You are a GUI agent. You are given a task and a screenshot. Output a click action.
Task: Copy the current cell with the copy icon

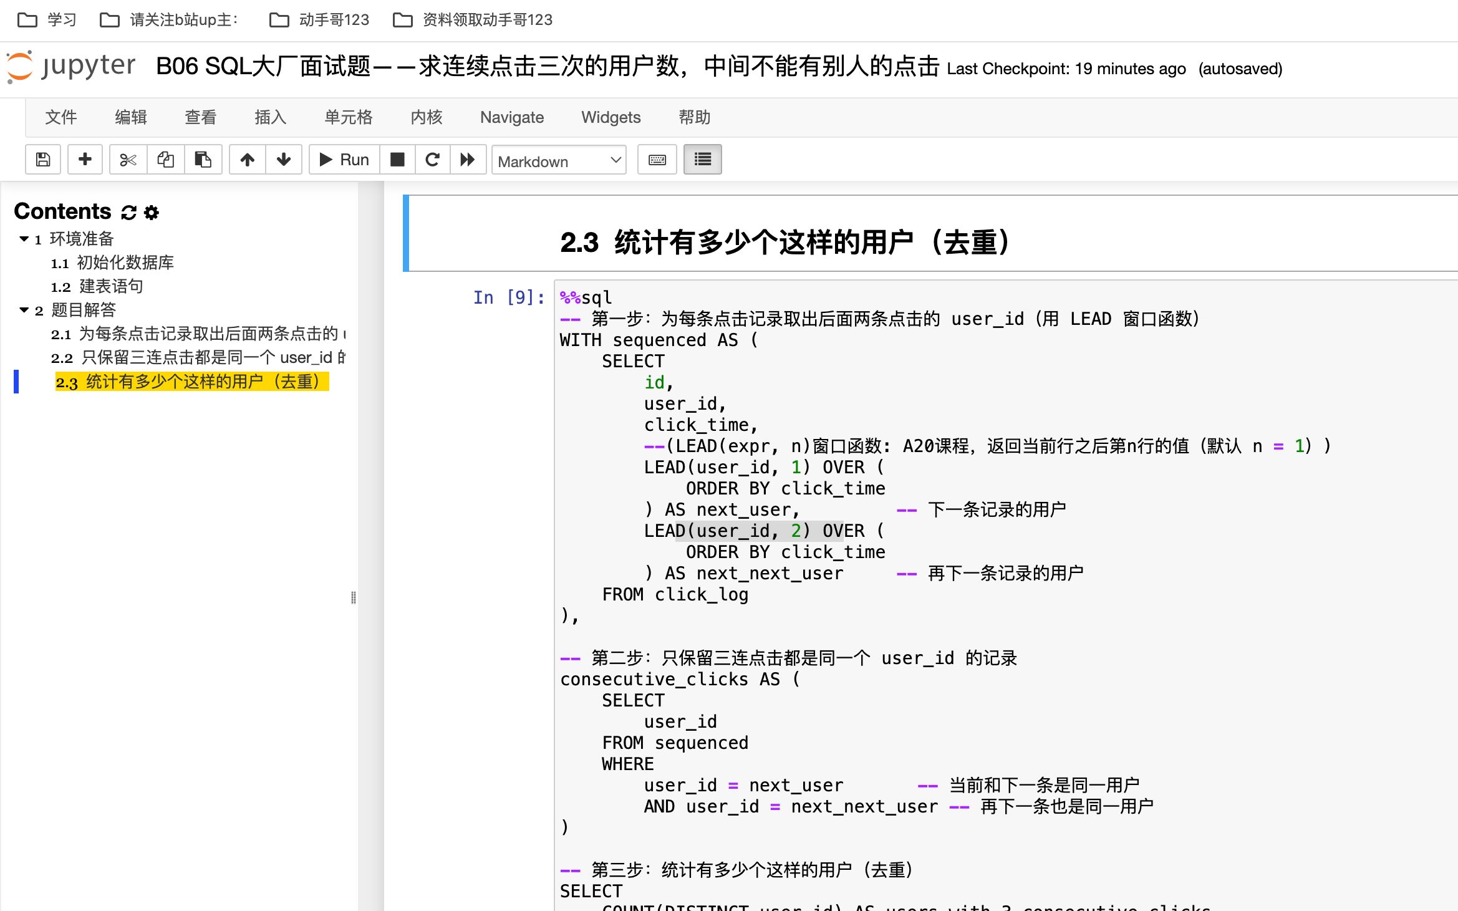pos(165,160)
